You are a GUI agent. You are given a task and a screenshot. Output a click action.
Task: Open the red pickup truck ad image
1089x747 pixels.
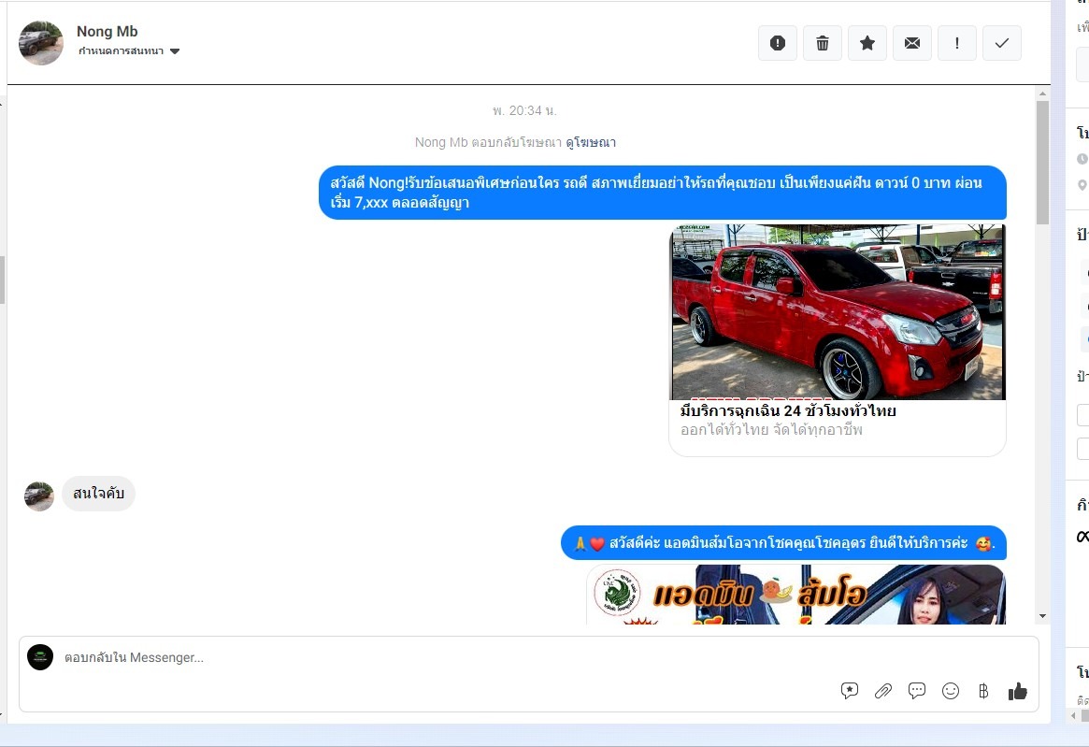[x=838, y=312]
